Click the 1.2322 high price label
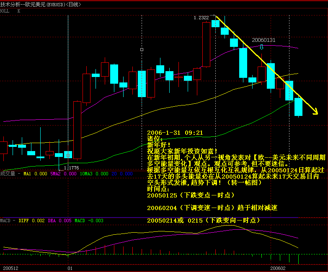Viewport: 328px width, 272px height. click(201, 18)
